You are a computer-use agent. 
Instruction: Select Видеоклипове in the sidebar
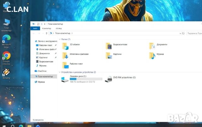pyautogui.click(x=45, y=61)
